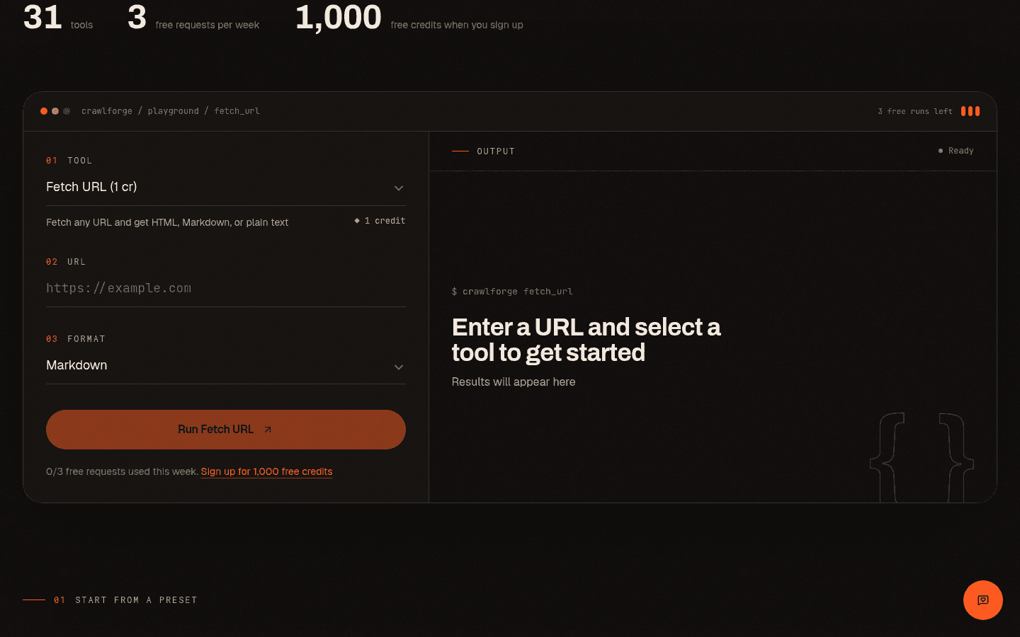Select the crawlforge breadcrumb text

point(107,111)
